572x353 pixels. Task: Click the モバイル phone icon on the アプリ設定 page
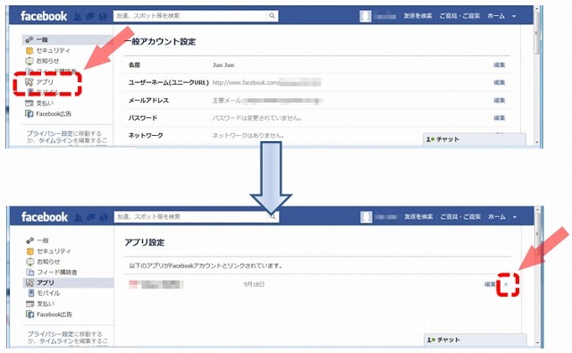[31, 293]
